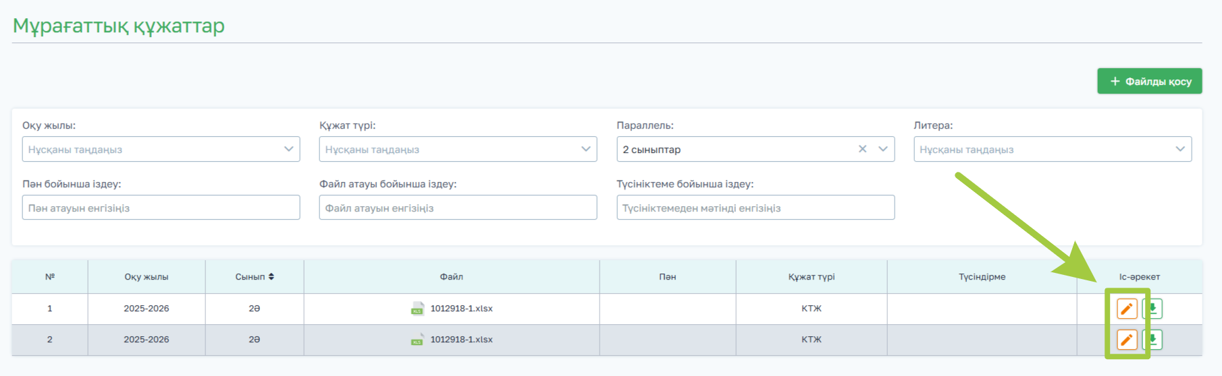Click row number 2 cell
Screen dimensions: 1222x376
pyautogui.click(x=50, y=340)
